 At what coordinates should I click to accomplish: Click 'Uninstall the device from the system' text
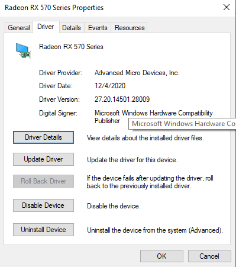[155, 230]
